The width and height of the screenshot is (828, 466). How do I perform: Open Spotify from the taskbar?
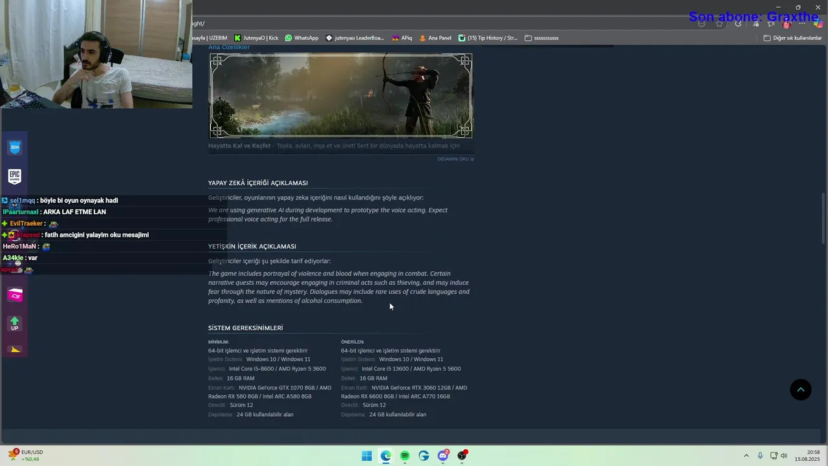pos(405,456)
